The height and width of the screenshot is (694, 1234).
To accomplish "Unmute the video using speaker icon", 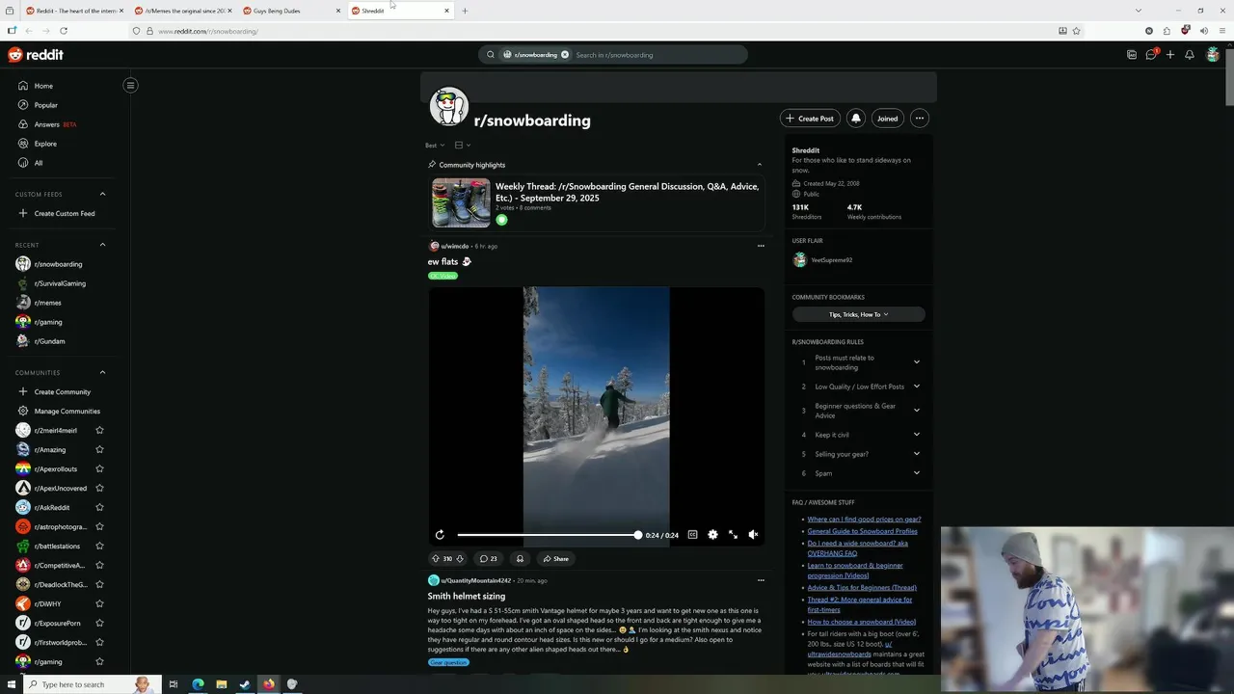I will 753,535.
